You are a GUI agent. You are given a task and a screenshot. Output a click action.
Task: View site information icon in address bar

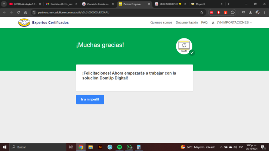pos(34,12)
